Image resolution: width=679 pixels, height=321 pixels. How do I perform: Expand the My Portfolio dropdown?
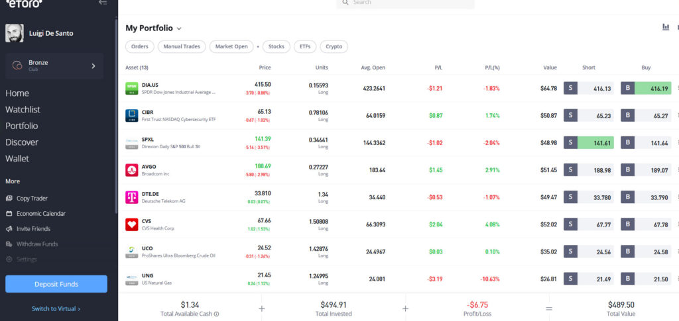(179, 28)
